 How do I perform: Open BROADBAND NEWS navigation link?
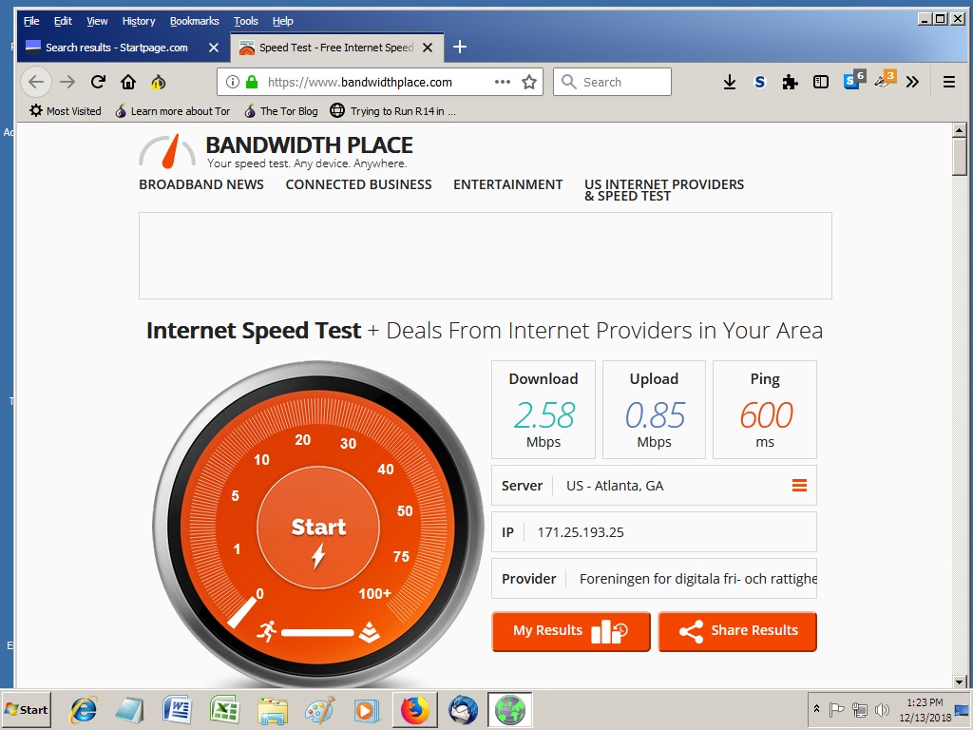(201, 184)
